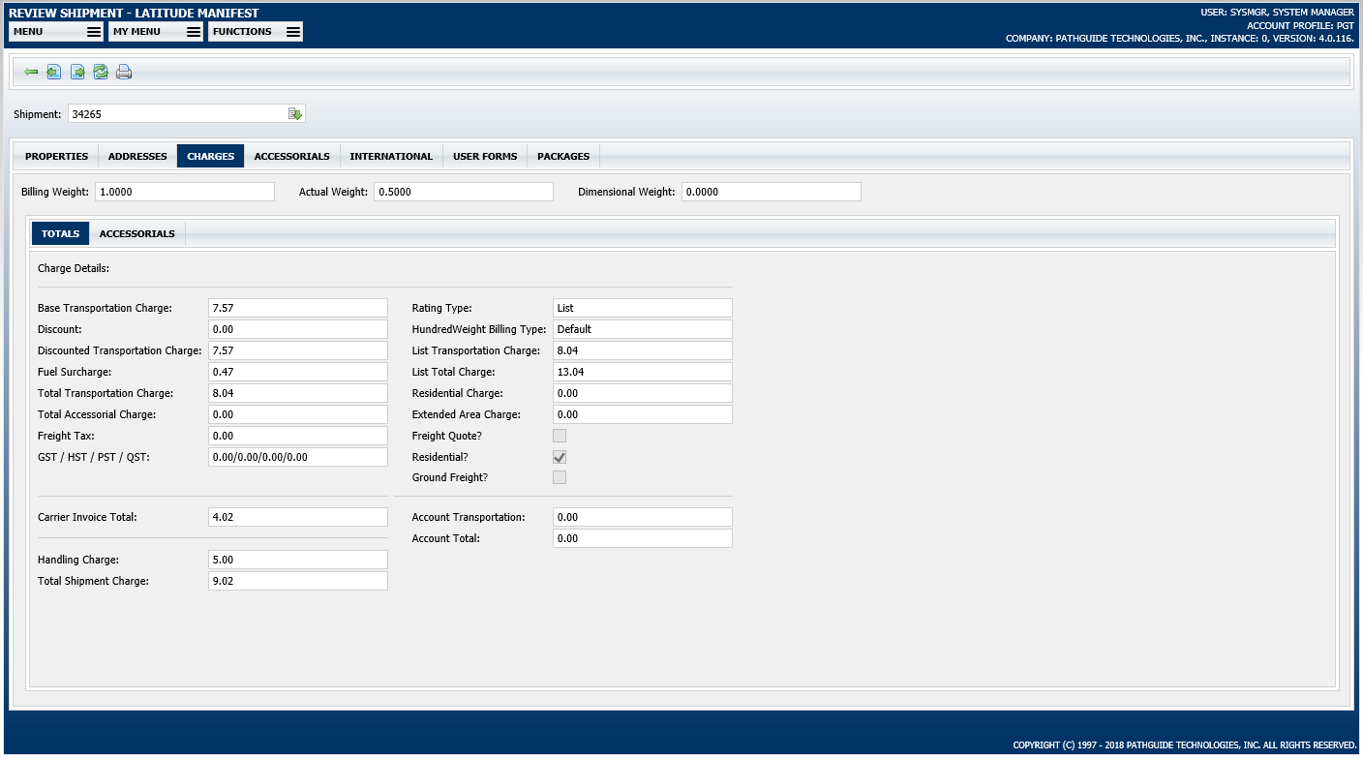This screenshot has width=1363, height=759.
Task: Uncheck the Residential? checkbox
Action: pos(559,456)
